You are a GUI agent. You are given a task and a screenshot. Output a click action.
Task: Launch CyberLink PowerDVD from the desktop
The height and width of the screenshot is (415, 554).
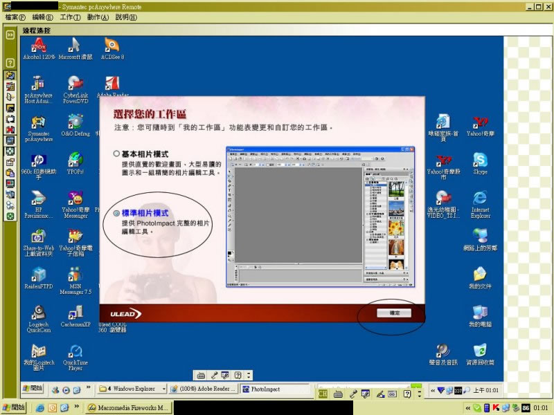coord(75,90)
